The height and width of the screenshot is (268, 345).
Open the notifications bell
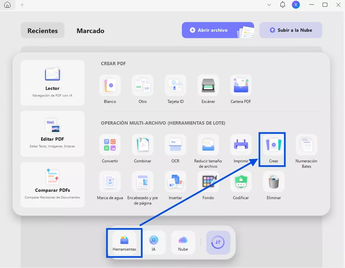[282, 5]
